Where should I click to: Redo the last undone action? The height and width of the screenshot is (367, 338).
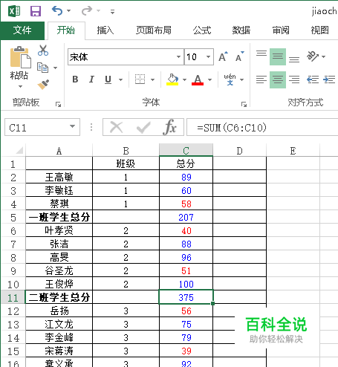[x=87, y=11]
